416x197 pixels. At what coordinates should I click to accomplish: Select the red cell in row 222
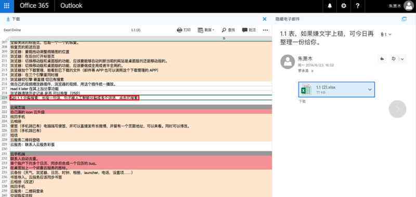tap(141, 112)
